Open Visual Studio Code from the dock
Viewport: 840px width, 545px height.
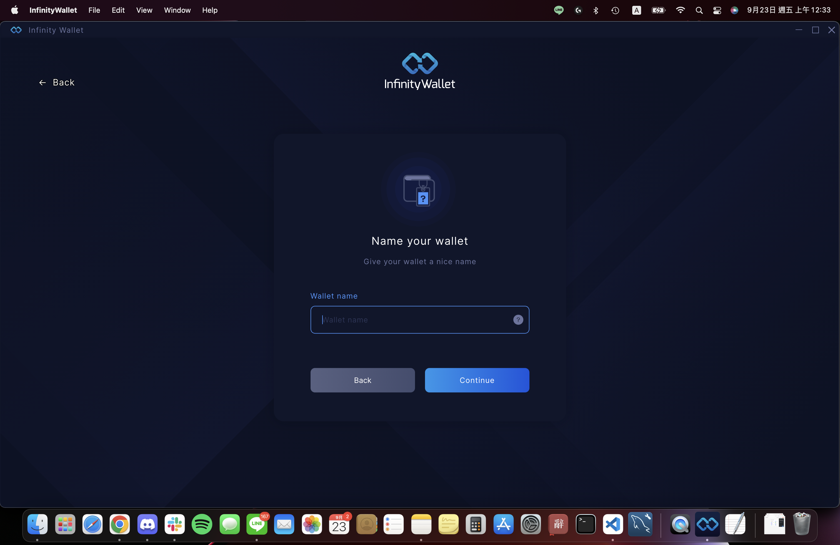pyautogui.click(x=613, y=524)
